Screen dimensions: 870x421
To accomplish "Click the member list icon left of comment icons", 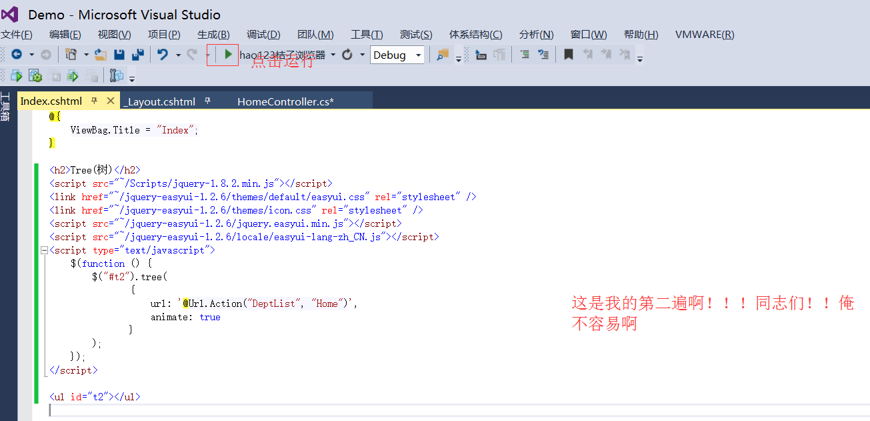I will click(x=481, y=55).
